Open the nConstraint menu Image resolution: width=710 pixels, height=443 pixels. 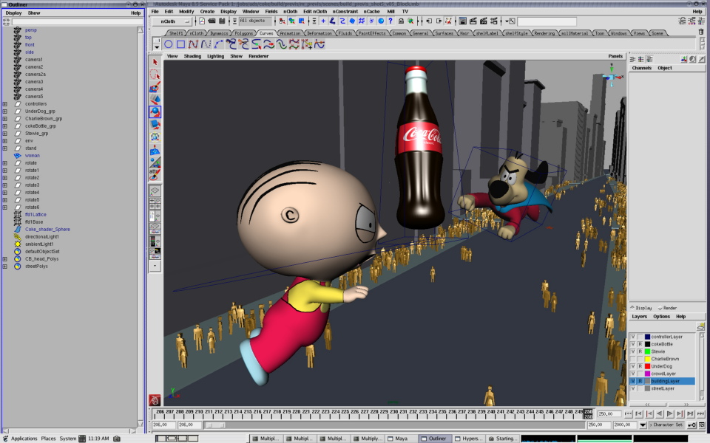[x=345, y=11]
